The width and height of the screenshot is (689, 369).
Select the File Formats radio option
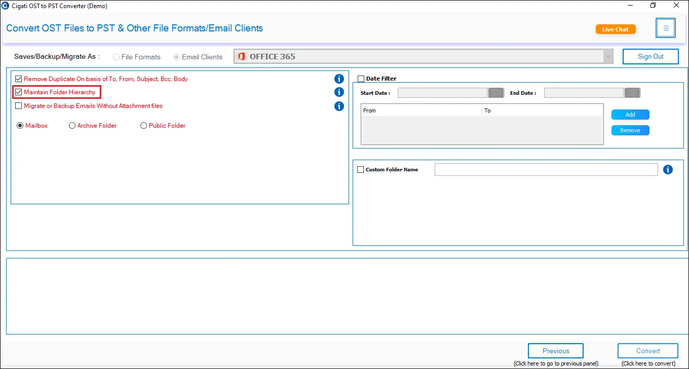click(x=117, y=57)
